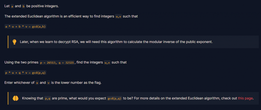Click the "u,v" code after "find the integers"
This screenshot has width=261, height=110.
pyautogui.click(x=107, y=63)
